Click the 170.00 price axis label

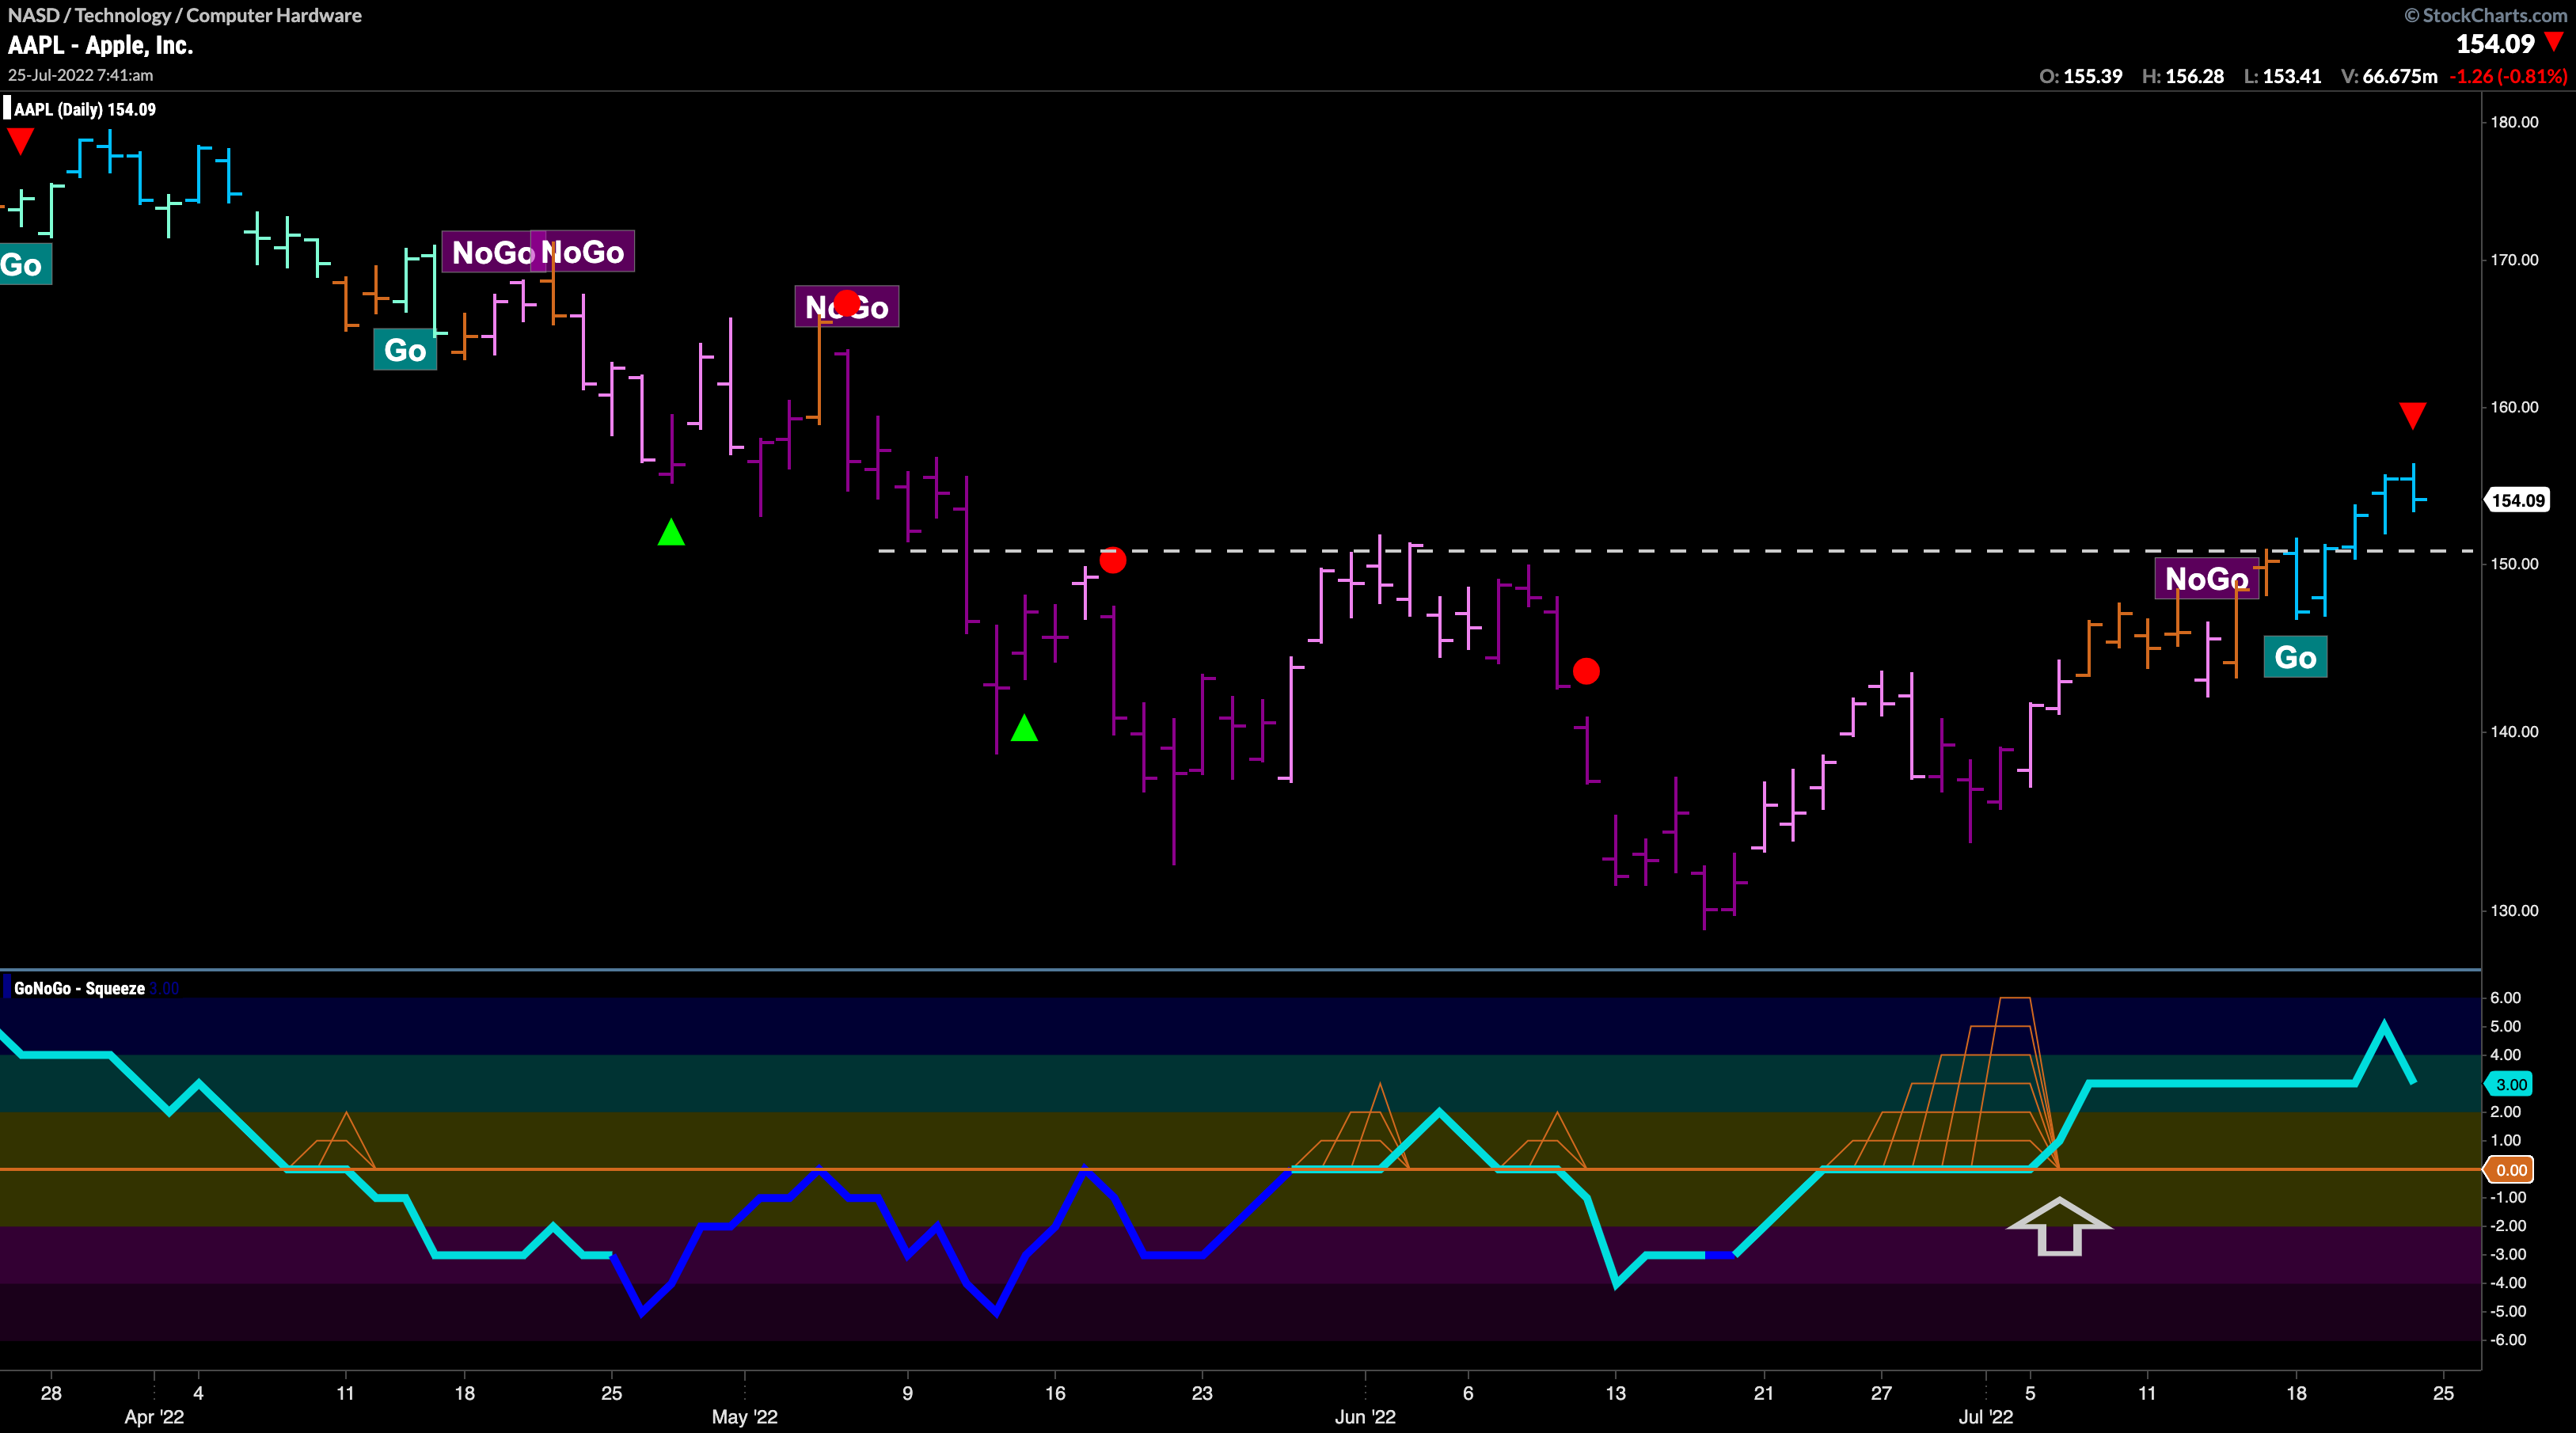coord(2514,260)
